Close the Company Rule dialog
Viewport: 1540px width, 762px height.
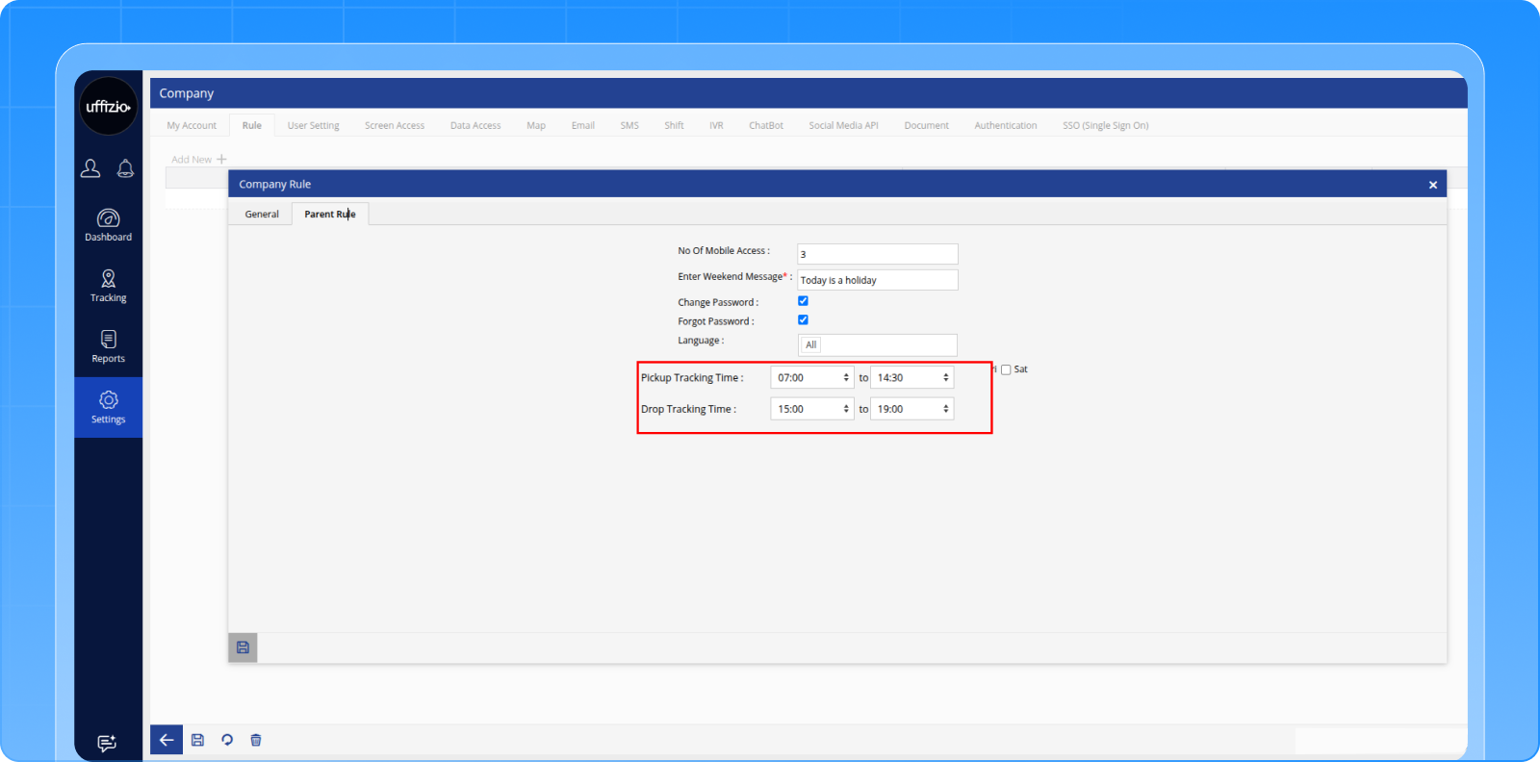[1432, 185]
